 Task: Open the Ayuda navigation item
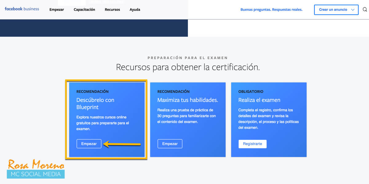pos(135,10)
